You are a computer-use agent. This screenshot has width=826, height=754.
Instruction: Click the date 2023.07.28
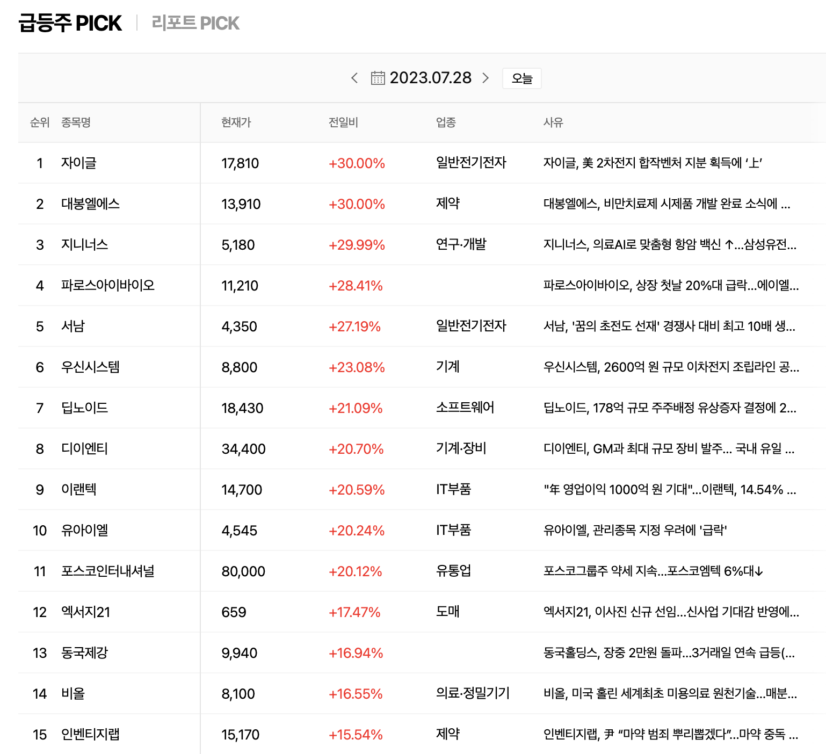coord(431,78)
